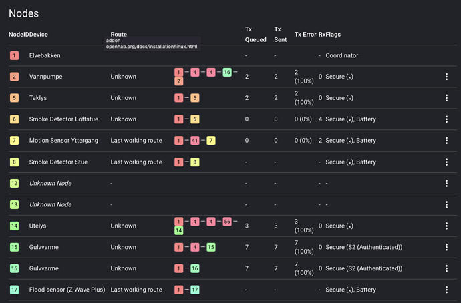Click the Coordinator label in Elvebakken row
461x303 pixels.
[x=342, y=55]
